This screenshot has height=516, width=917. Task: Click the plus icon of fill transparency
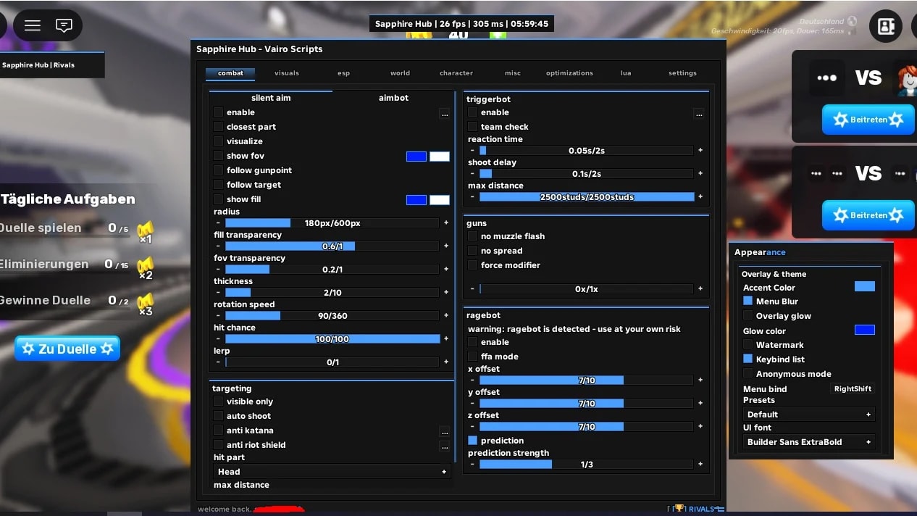click(445, 246)
